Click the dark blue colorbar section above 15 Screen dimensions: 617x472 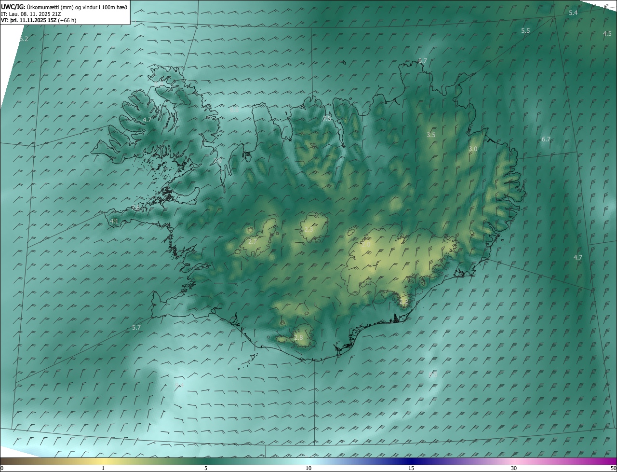pos(411,461)
